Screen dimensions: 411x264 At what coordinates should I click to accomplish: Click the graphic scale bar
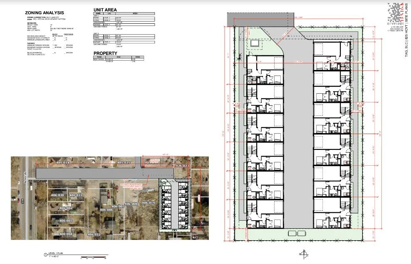click(x=93, y=257)
